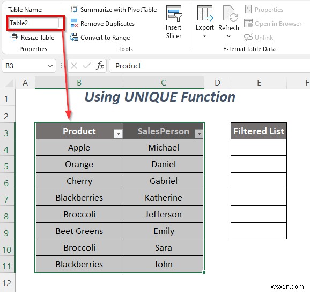The height and width of the screenshot is (292, 310).
Task: Select the Blackberries cell in row 7
Action: tap(79, 197)
